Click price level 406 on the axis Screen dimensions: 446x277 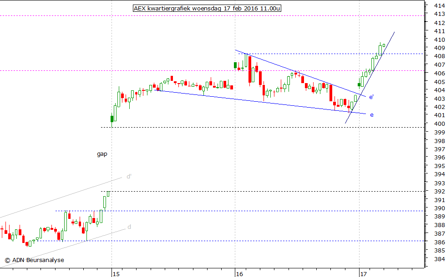pyautogui.click(x=440, y=73)
